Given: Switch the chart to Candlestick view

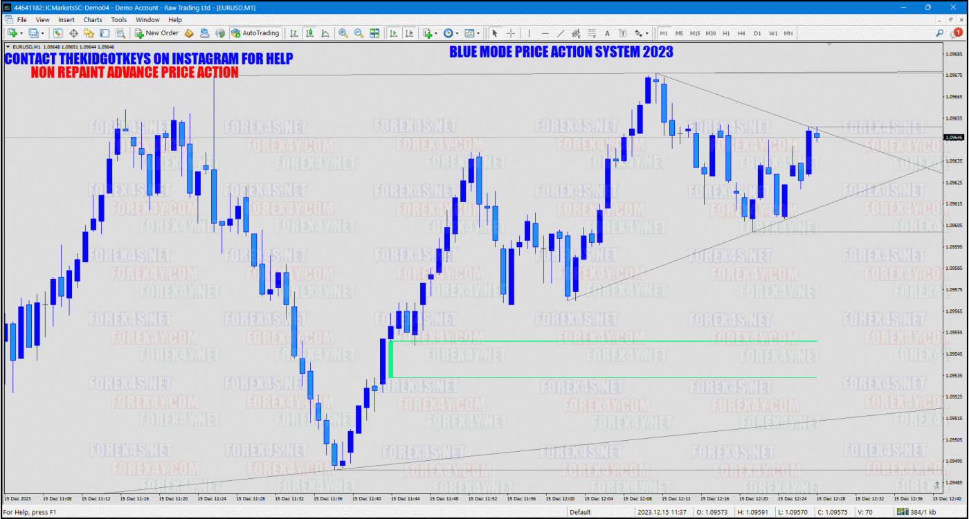Looking at the screenshot, I should click(310, 33).
